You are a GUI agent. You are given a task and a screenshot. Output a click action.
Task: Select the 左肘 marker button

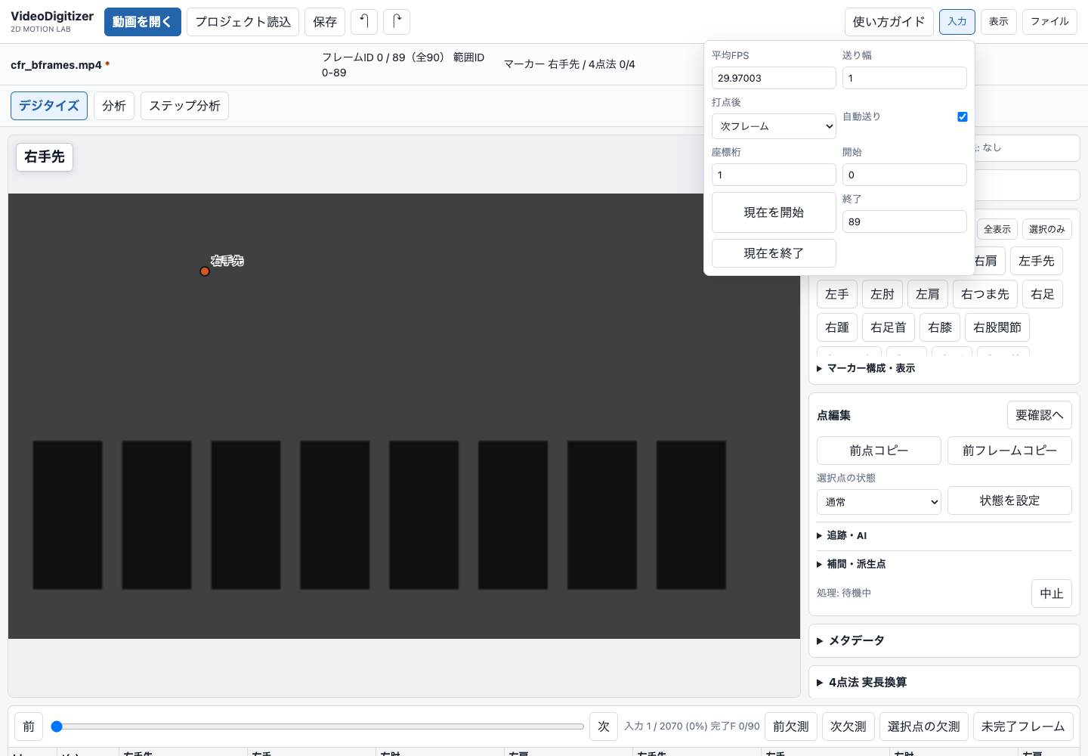[x=882, y=294]
